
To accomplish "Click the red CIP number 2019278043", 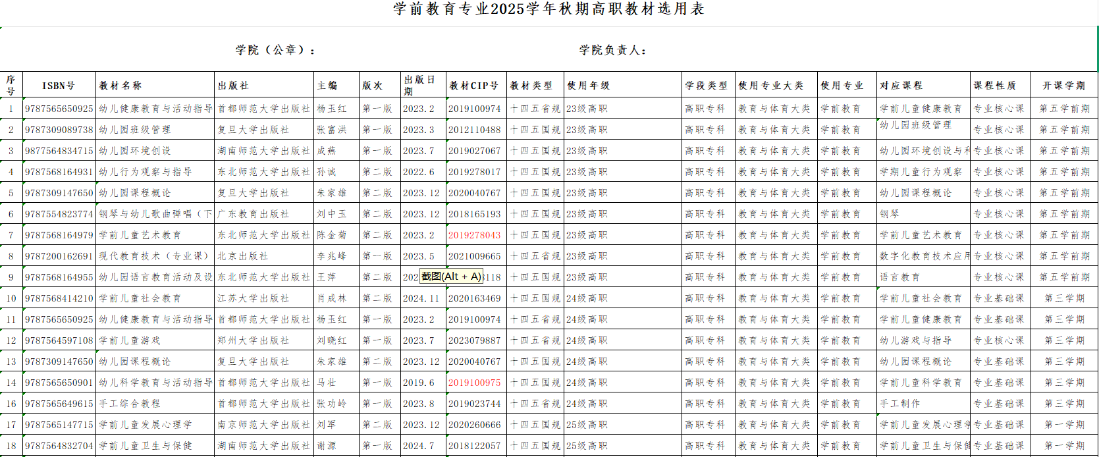I will click(474, 235).
